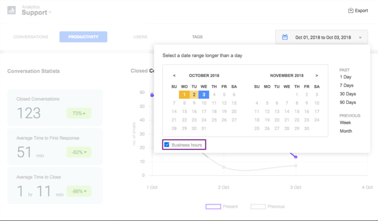Click the 'Select a date range longer than a day' text
This screenshot has width=378, height=221.
point(202,55)
